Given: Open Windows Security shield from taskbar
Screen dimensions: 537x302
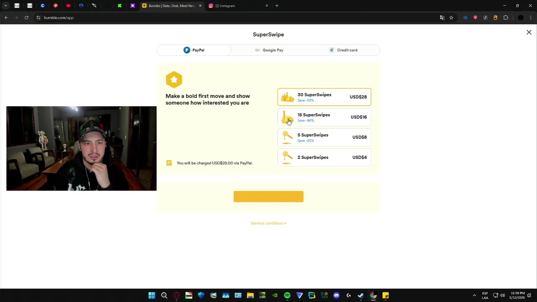Looking at the screenshot, I should (201, 295).
